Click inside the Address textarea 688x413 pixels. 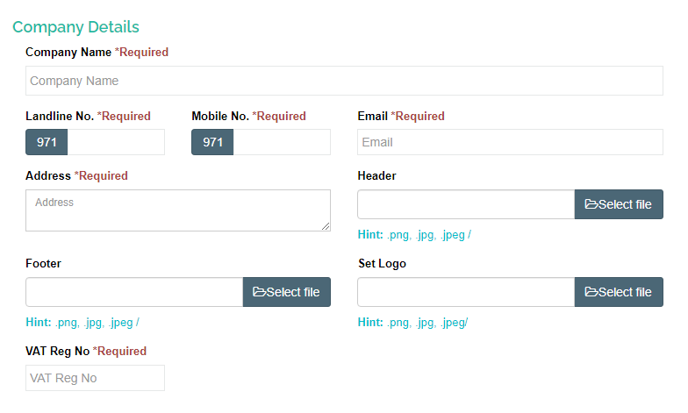click(177, 210)
